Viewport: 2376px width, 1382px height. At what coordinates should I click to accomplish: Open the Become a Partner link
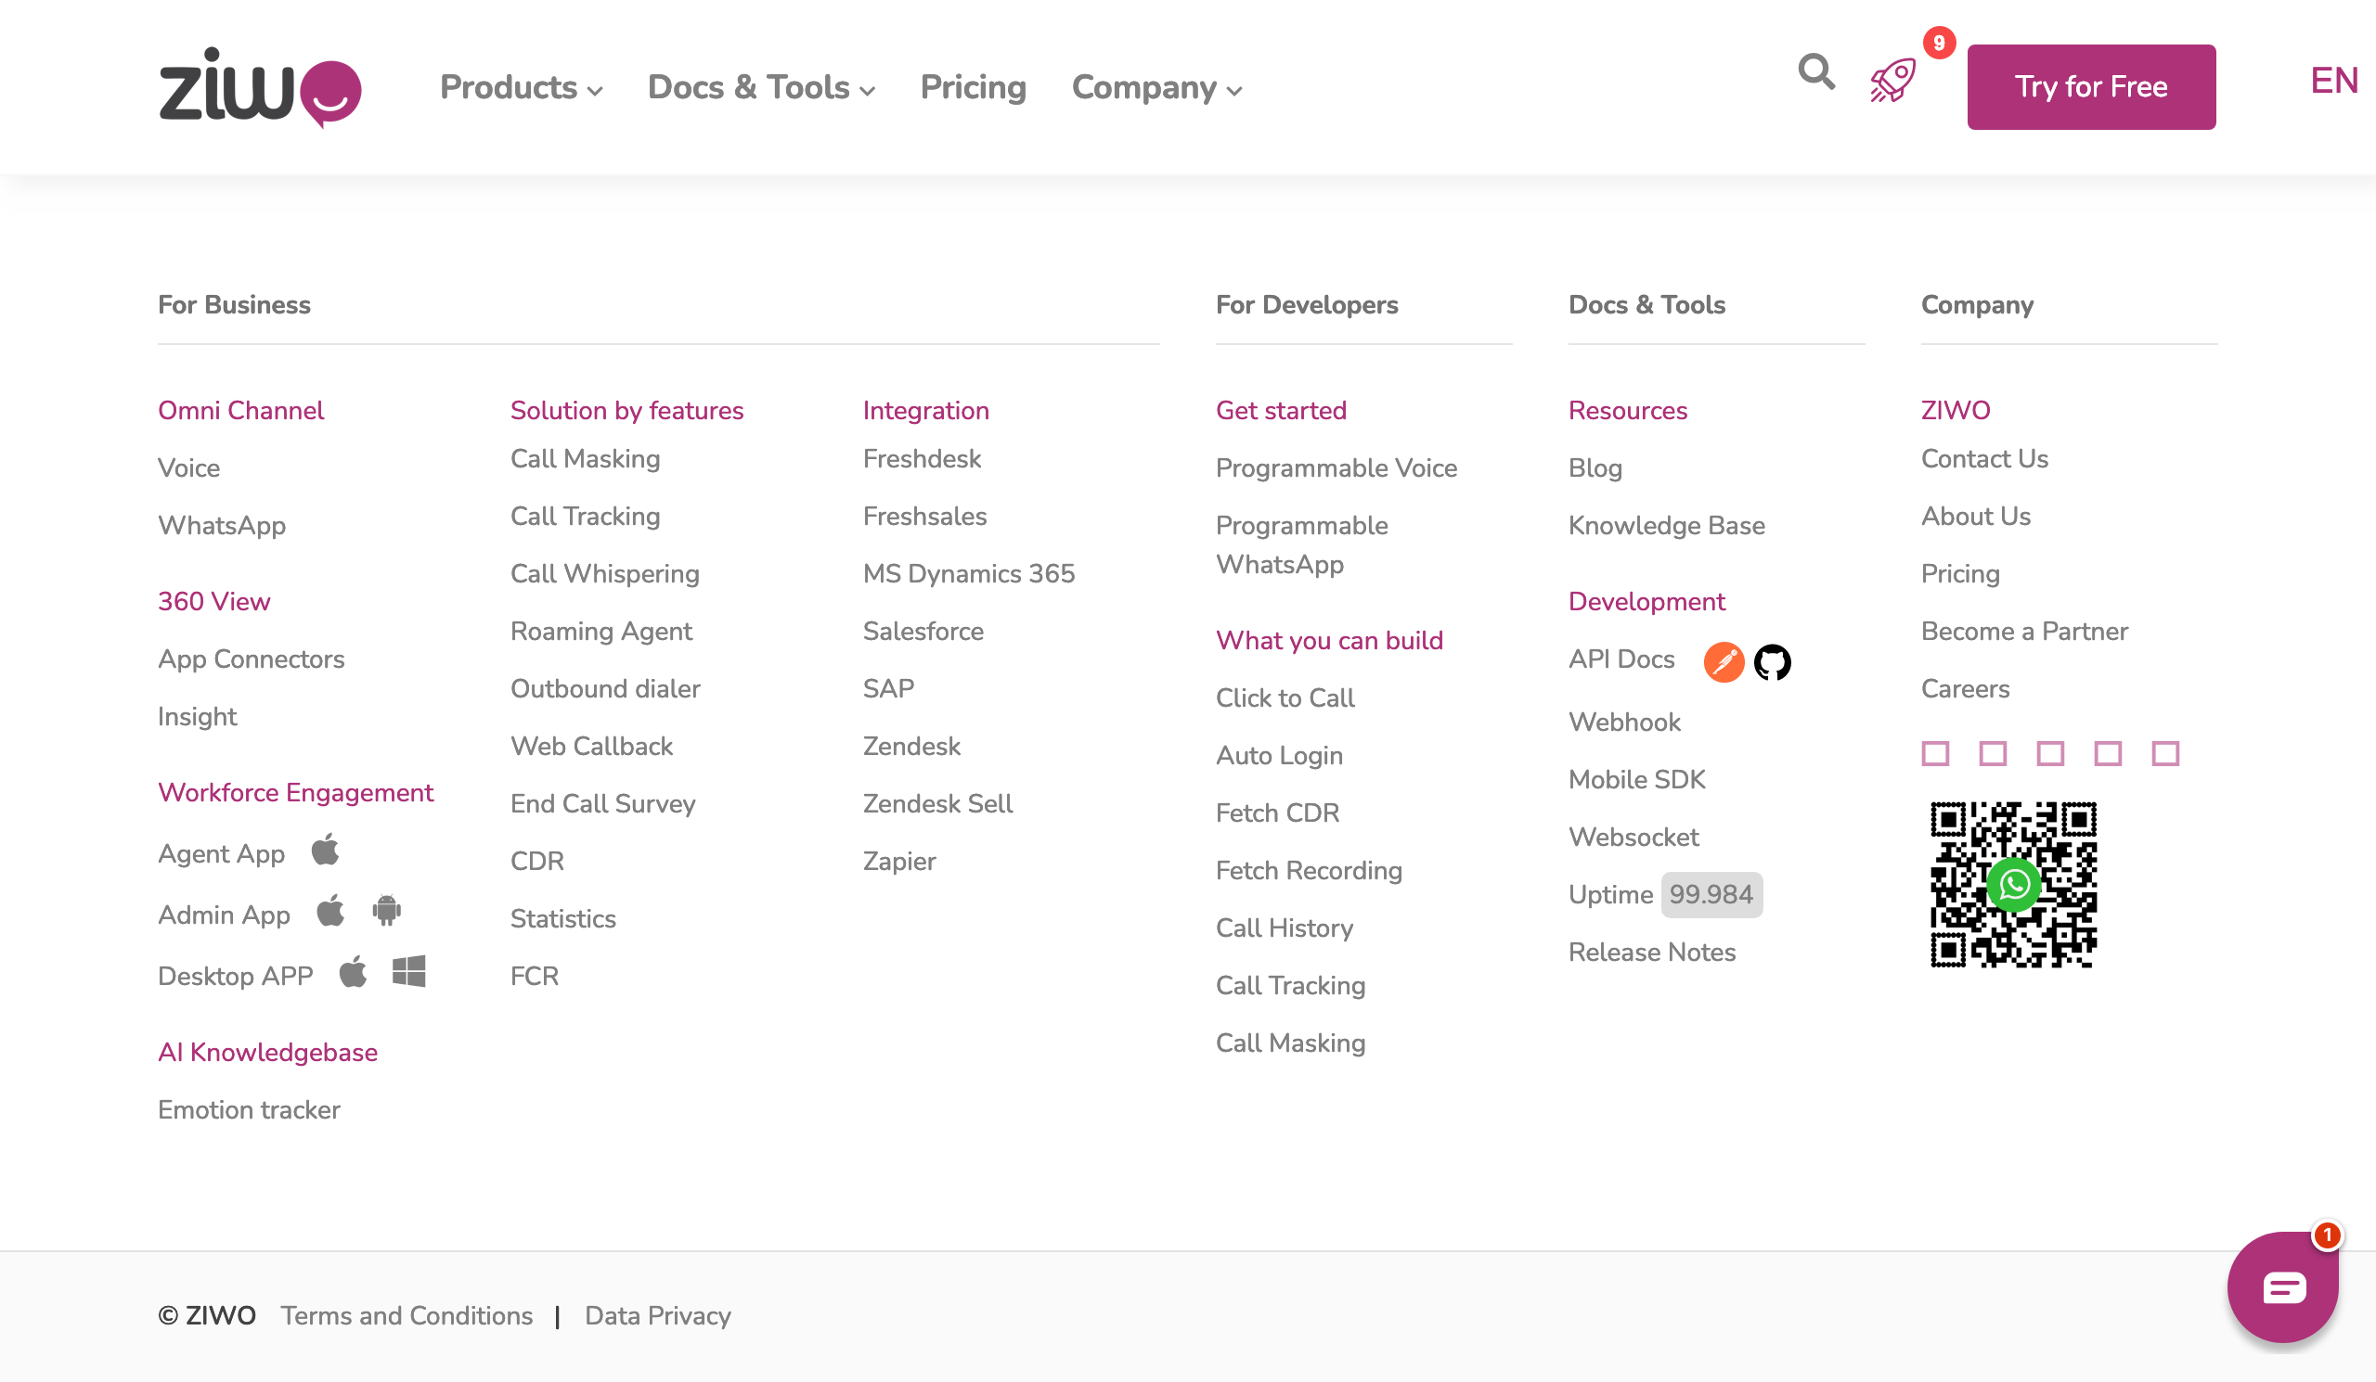click(x=2024, y=632)
